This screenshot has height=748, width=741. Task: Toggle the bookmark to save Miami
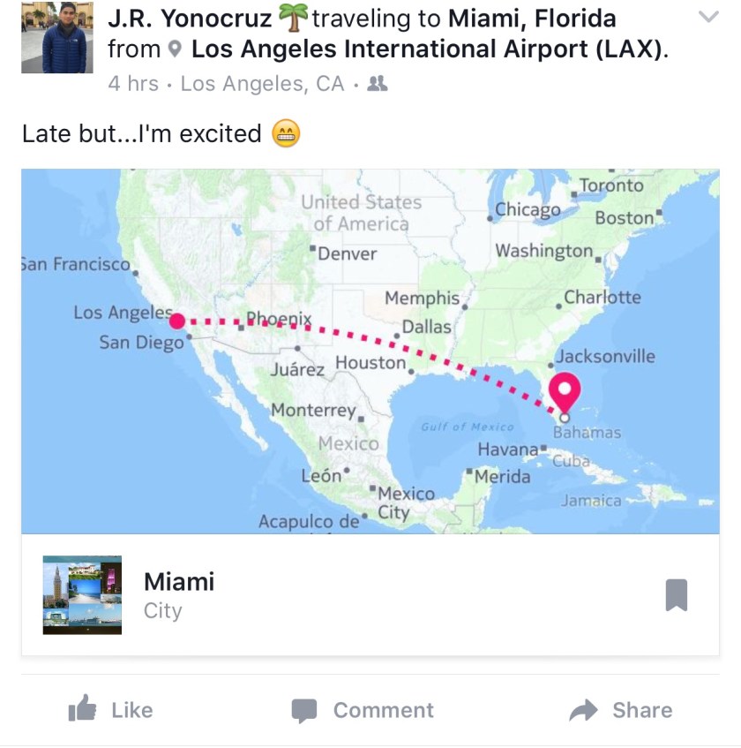(x=676, y=595)
